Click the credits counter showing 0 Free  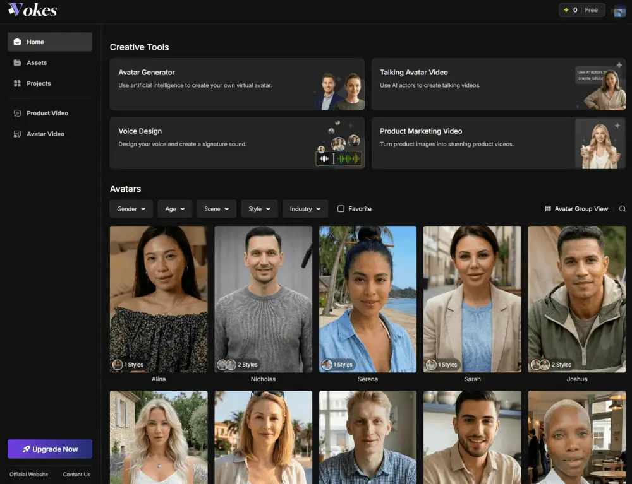tap(581, 10)
